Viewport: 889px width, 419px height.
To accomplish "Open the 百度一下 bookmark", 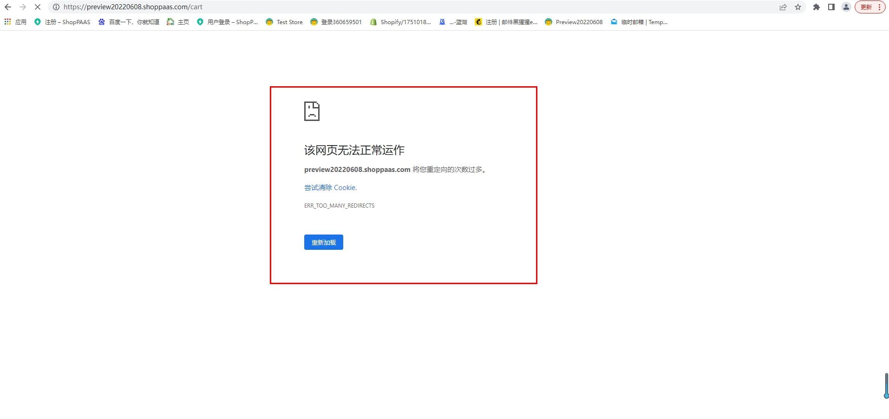I will coord(129,22).
